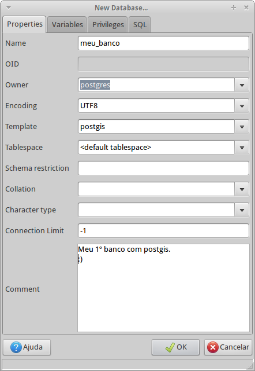Expand the Template dropdown arrow

pos(242,127)
